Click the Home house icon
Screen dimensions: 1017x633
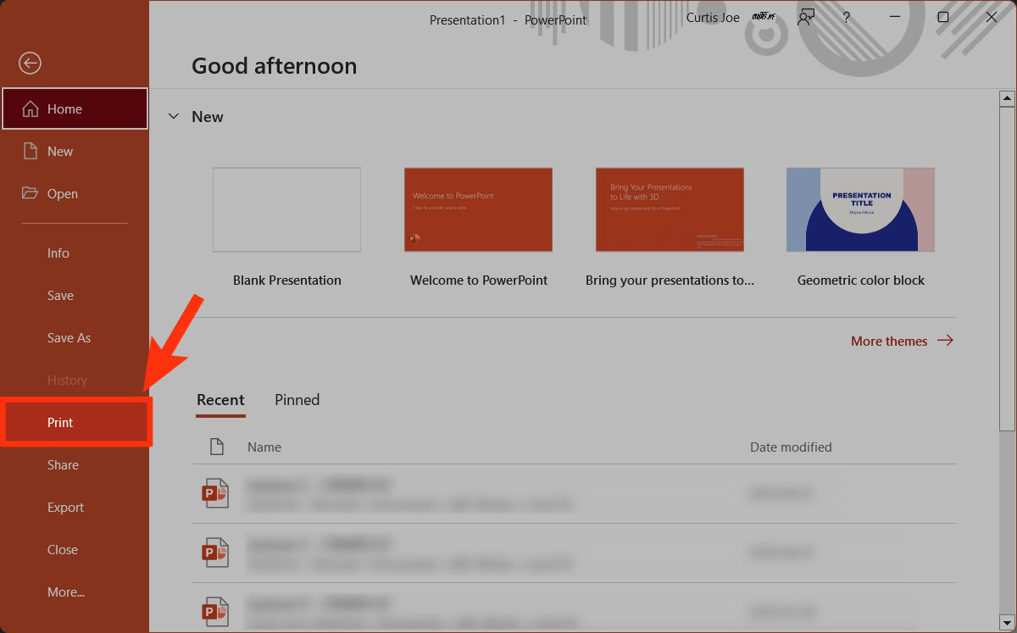[x=31, y=108]
